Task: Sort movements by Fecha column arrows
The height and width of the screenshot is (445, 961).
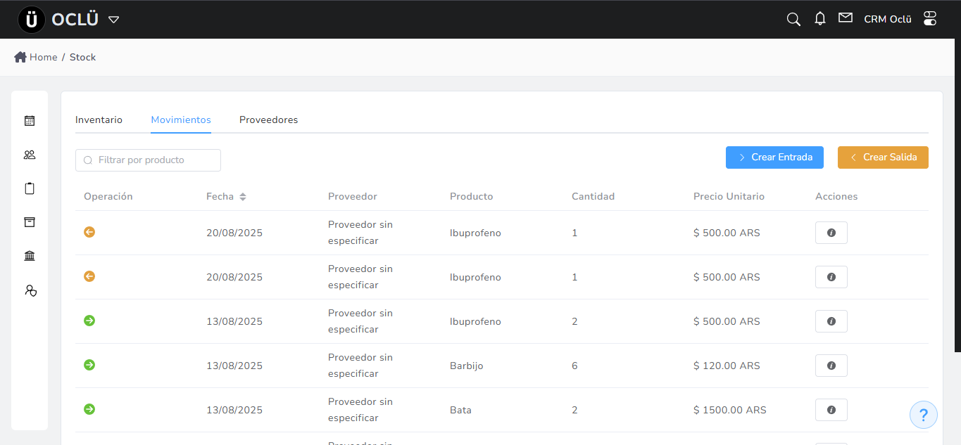Action: click(243, 197)
